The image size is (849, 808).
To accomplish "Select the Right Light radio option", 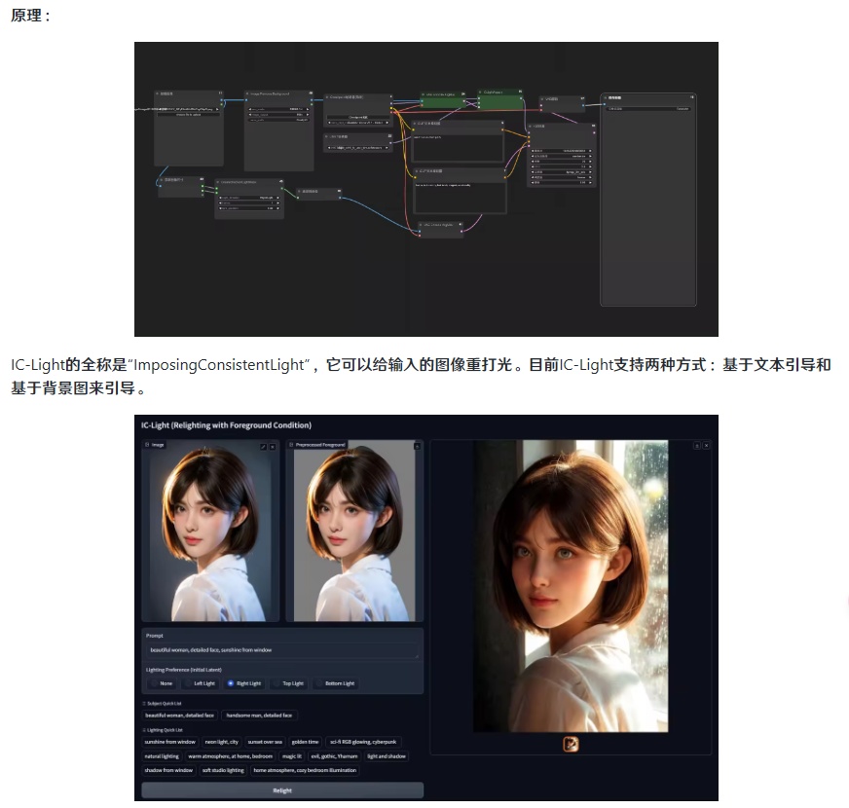I will click(243, 683).
